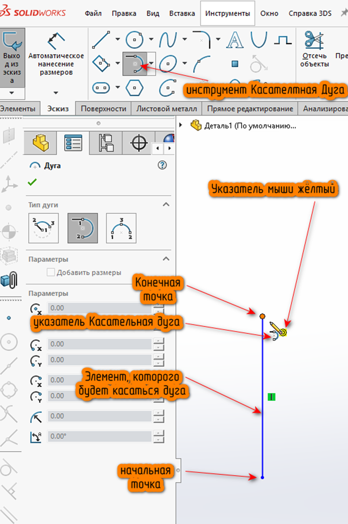Image resolution: width=348 pixels, height=524 pixels.
Task: Click the arc angle field 0.00°
Action: (x=100, y=436)
